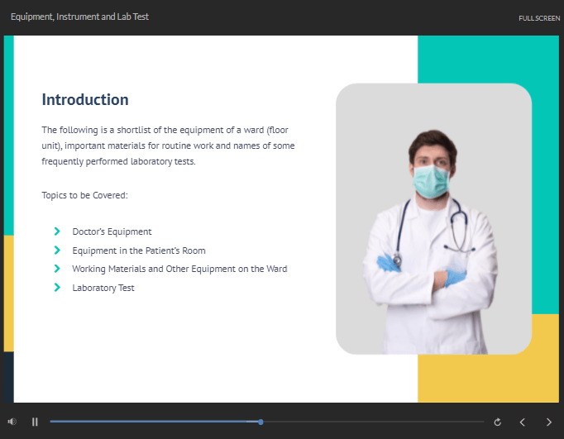Click the intro paragraph starting "The following is a shortlist"
The height and width of the screenshot is (439, 564).
[x=168, y=146]
